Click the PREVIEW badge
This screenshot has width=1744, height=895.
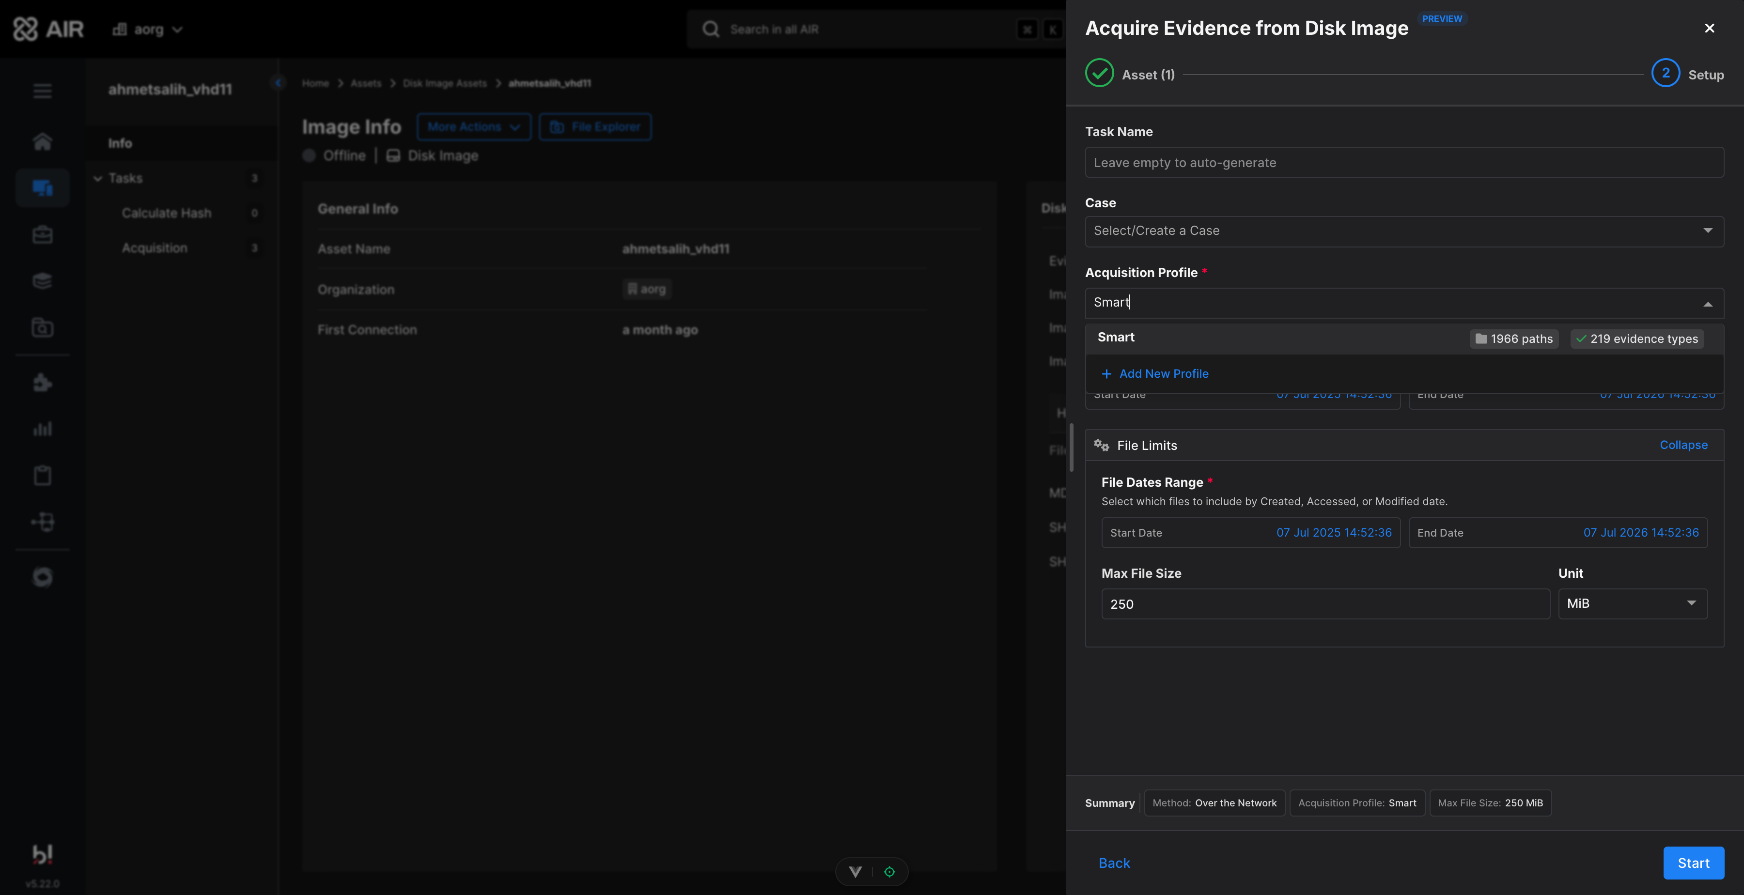pos(1442,18)
